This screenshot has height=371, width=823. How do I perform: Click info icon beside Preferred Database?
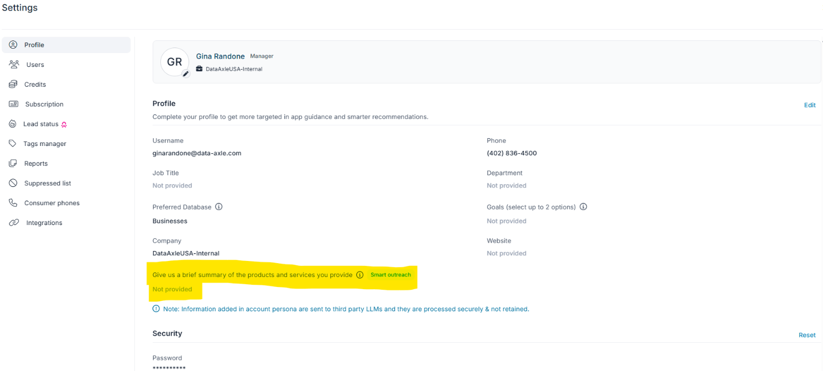tap(218, 207)
